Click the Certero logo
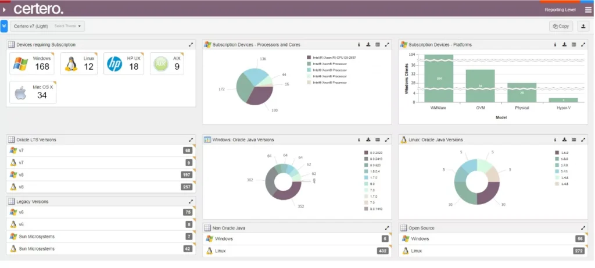 click(38, 9)
